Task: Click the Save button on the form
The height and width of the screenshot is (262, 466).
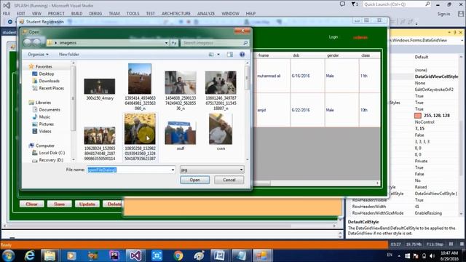Action: pyautogui.click(x=59, y=204)
